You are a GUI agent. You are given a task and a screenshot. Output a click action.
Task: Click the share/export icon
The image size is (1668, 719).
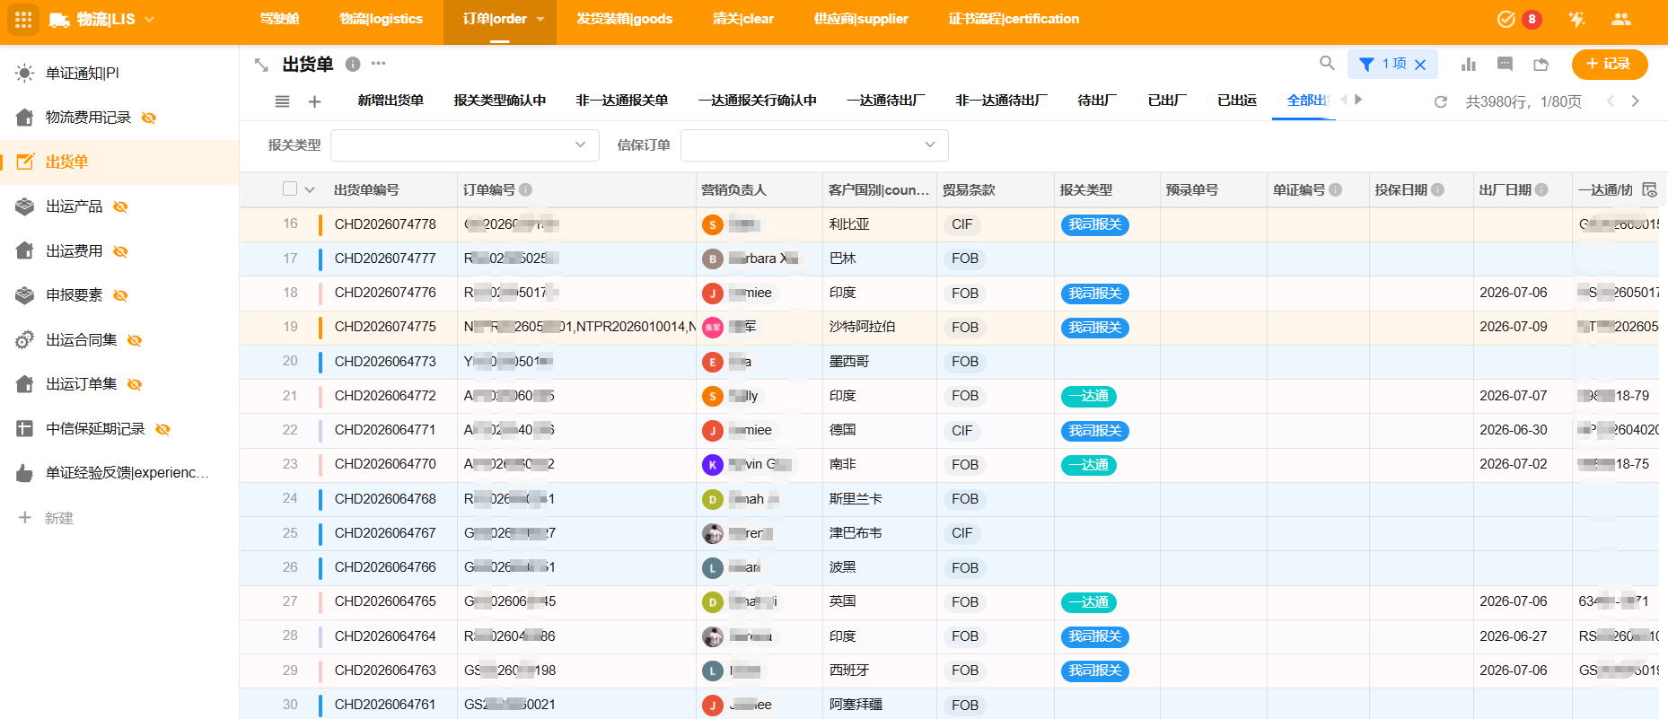[x=1541, y=64]
